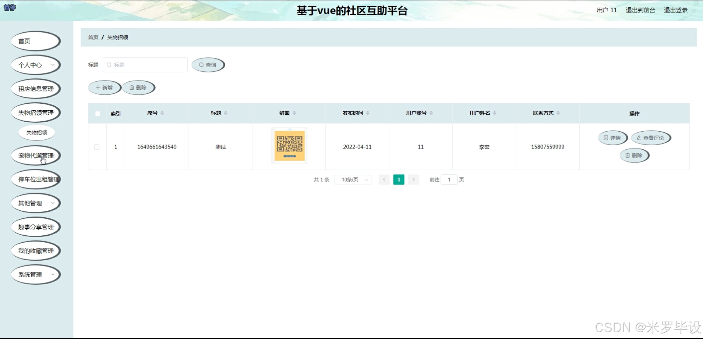Sort 联系方式 column using its sort arrows
Screen dimensions: 703x339
[x=558, y=113]
